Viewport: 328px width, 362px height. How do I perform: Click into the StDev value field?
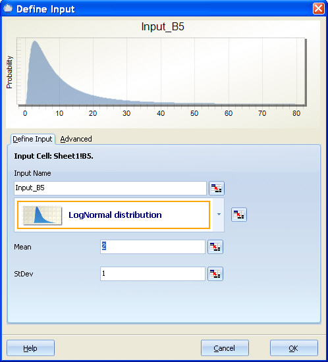pyautogui.click(x=153, y=274)
